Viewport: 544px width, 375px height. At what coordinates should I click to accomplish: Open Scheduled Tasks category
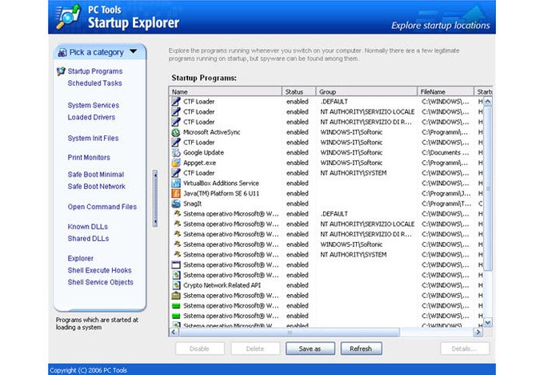pyautogui.click(x=94, y=83)
